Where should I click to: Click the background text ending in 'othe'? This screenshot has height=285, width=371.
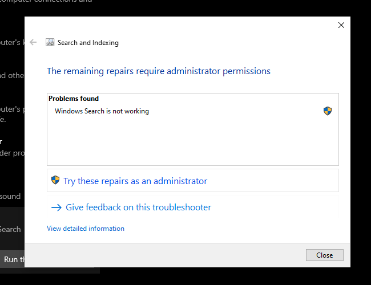point(12,75)
